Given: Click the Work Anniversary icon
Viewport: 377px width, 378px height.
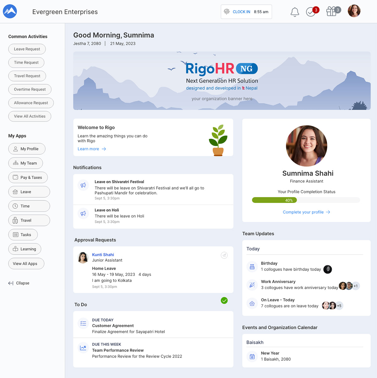Looking at the screenshot, I should (x=252, y=285).
